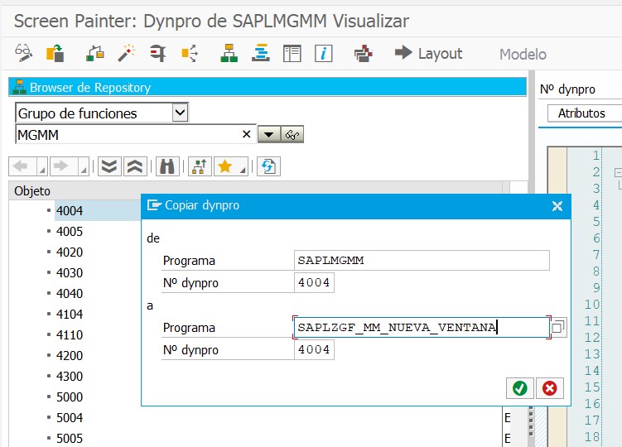Image resolution: width=622 pixels, height=447 pixels.
Task: Collapse the code block on line 2
Action: pyautogui.click(x=618, y=172)
